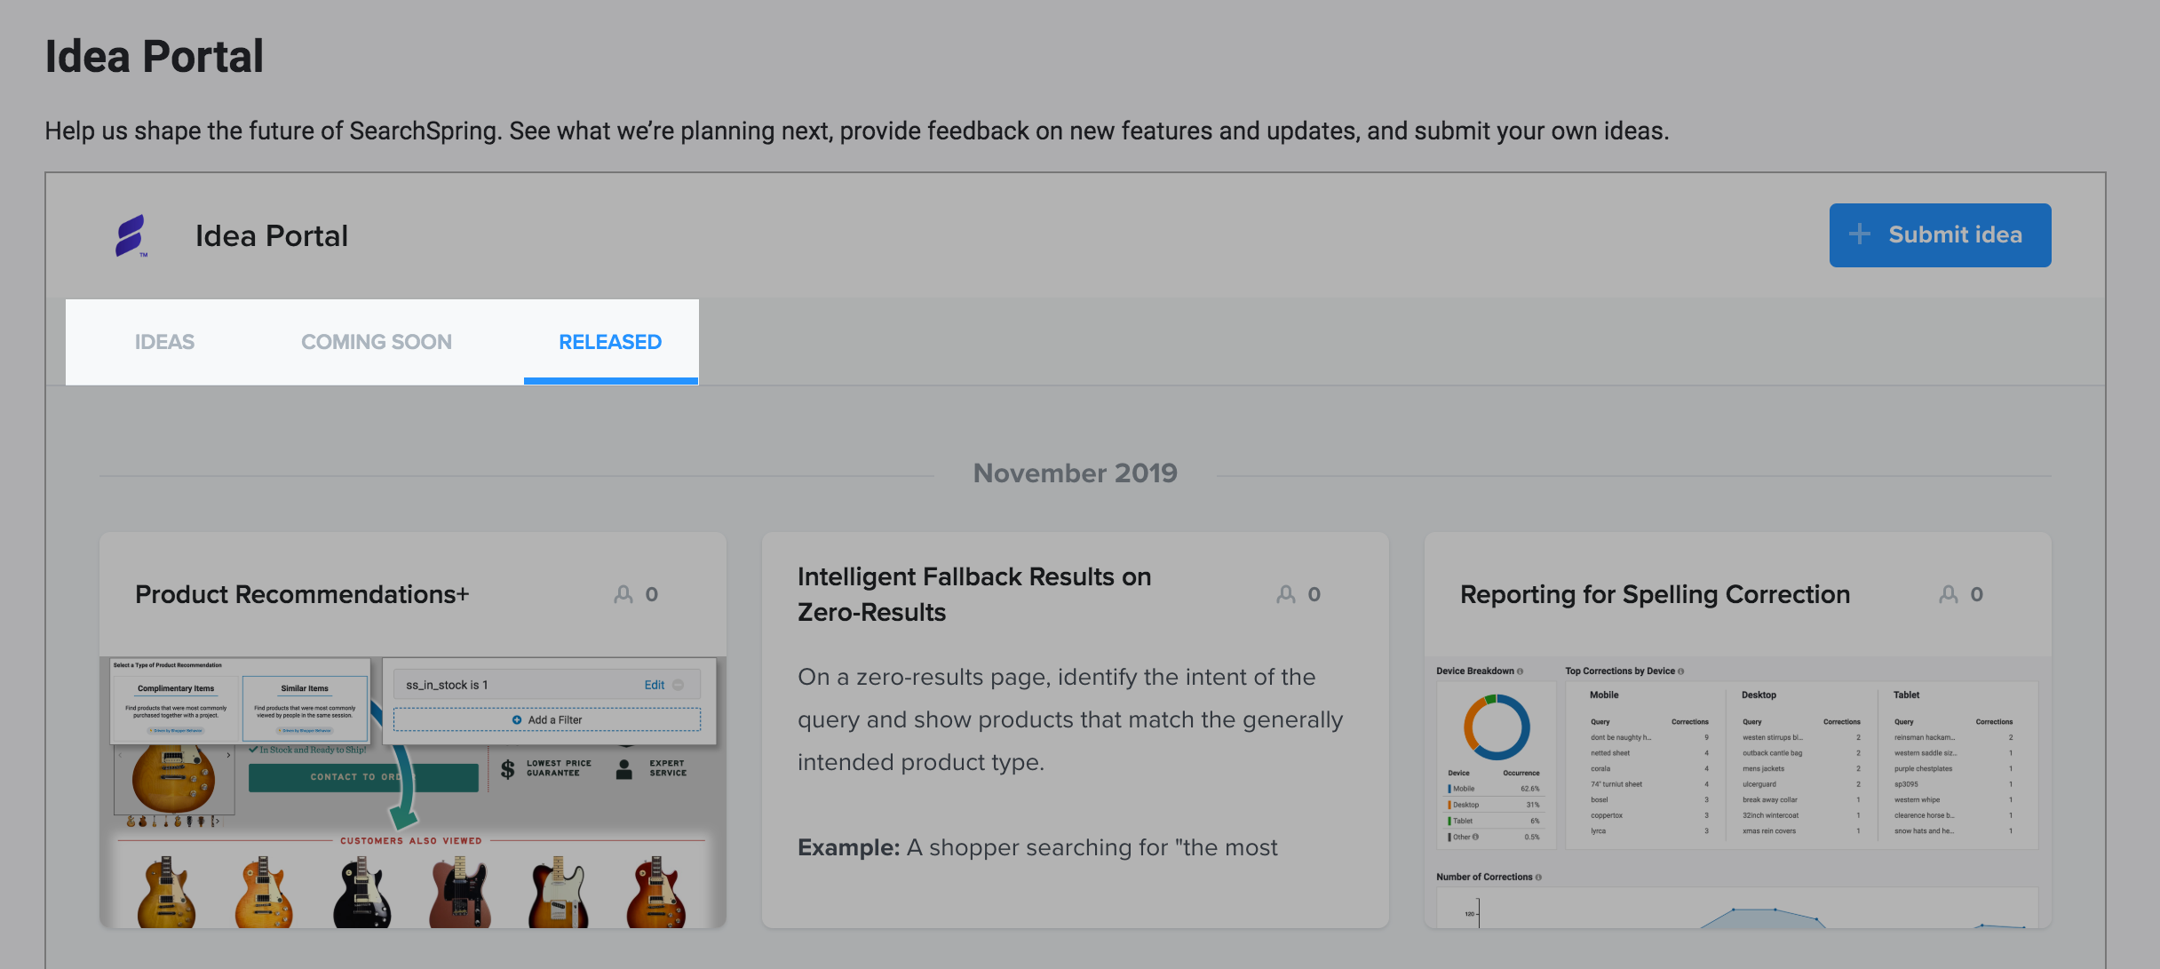2160x969 pixels.
Task: Click the Top Corrections by Device table
Action: pos(1800,764)
